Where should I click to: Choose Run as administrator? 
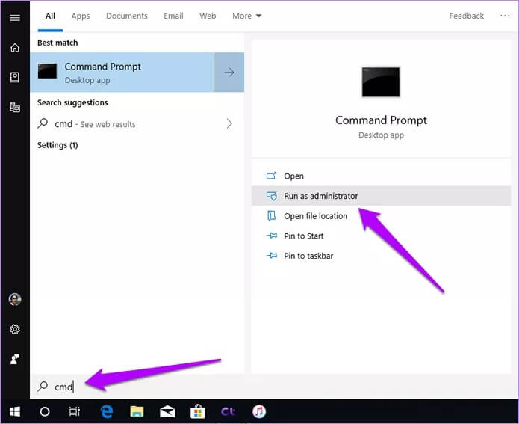point(381,196)
